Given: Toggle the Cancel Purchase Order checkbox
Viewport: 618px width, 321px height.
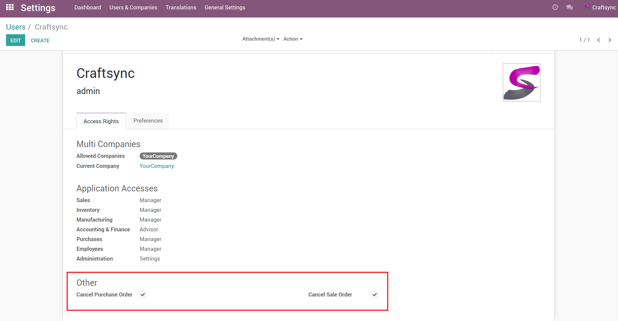Looking at the screenshot, I should click(x=143, y=295).
